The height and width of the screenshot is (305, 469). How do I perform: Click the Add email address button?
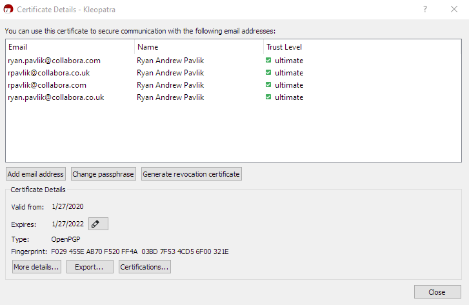[x=35, y=174]
